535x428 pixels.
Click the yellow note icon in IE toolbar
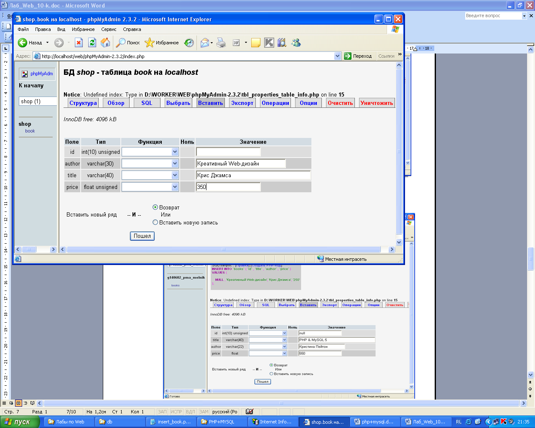pos(256,43)
